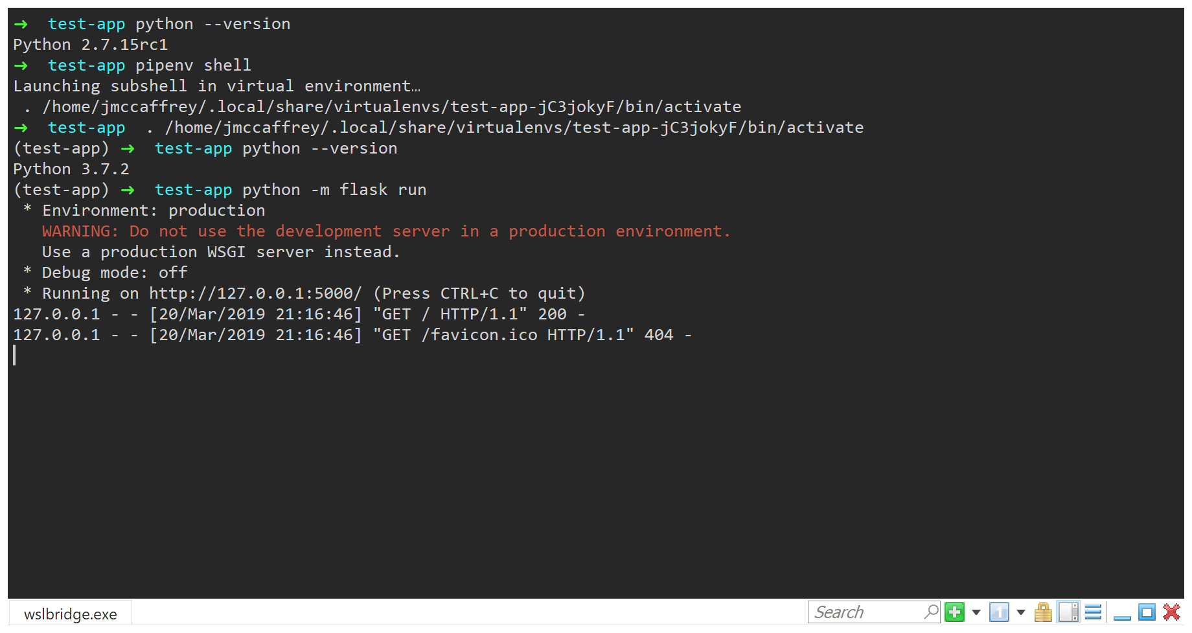Image resolution: width=1192 pixels, height=633 pixels.
Task: Close the console with the red X
Action: point(1171,612)
